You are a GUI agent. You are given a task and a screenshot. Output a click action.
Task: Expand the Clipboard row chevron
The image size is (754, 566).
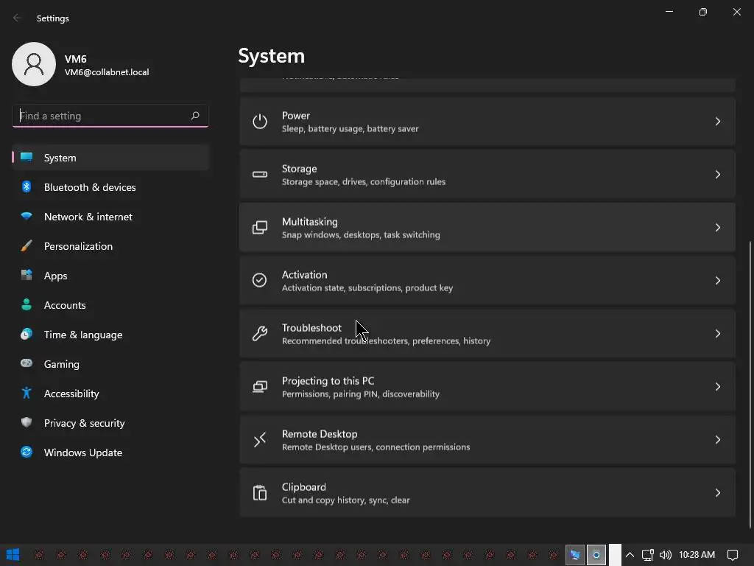pos(717,493)
